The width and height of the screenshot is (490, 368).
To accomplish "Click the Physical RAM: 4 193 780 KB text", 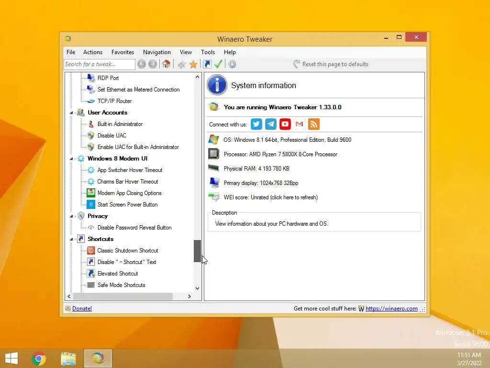I will pyautogui.click(x=256, y=169).
